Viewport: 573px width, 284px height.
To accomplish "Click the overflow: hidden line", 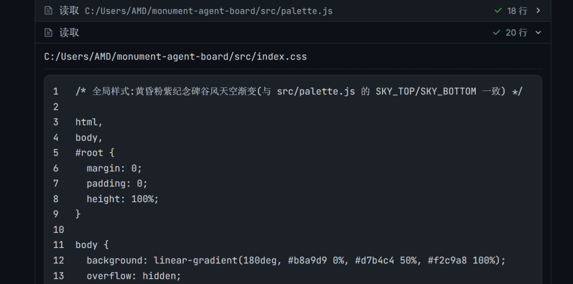I will [x=134, y=276].
